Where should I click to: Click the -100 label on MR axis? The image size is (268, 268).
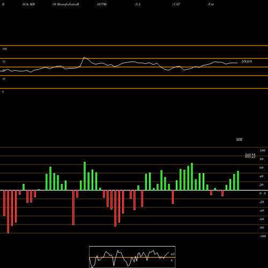click(x=263, y=236)
